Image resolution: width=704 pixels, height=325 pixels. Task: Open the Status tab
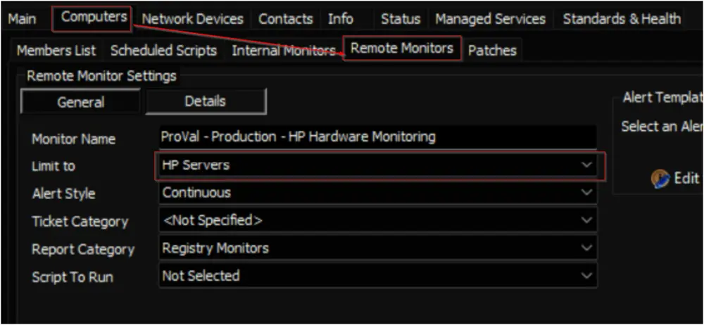401,19
